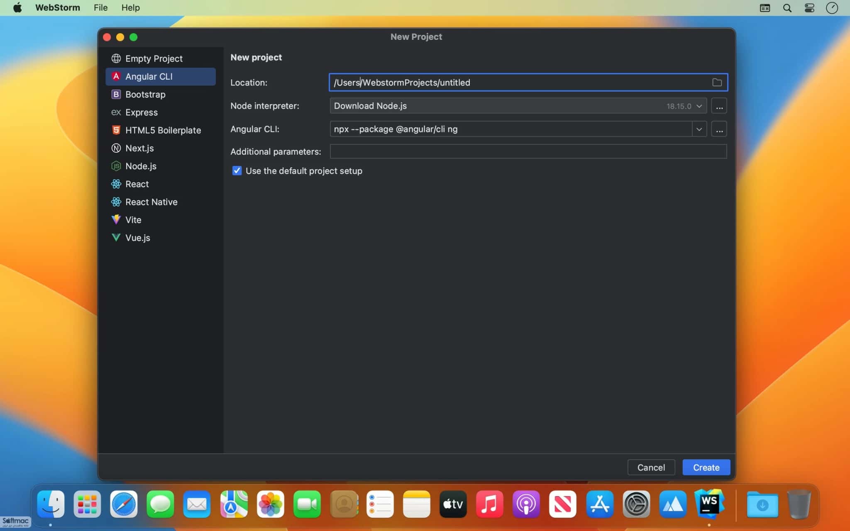Pick the Express project generator
850x531 pixels.
pyautogui.click(x=161, y=112)
